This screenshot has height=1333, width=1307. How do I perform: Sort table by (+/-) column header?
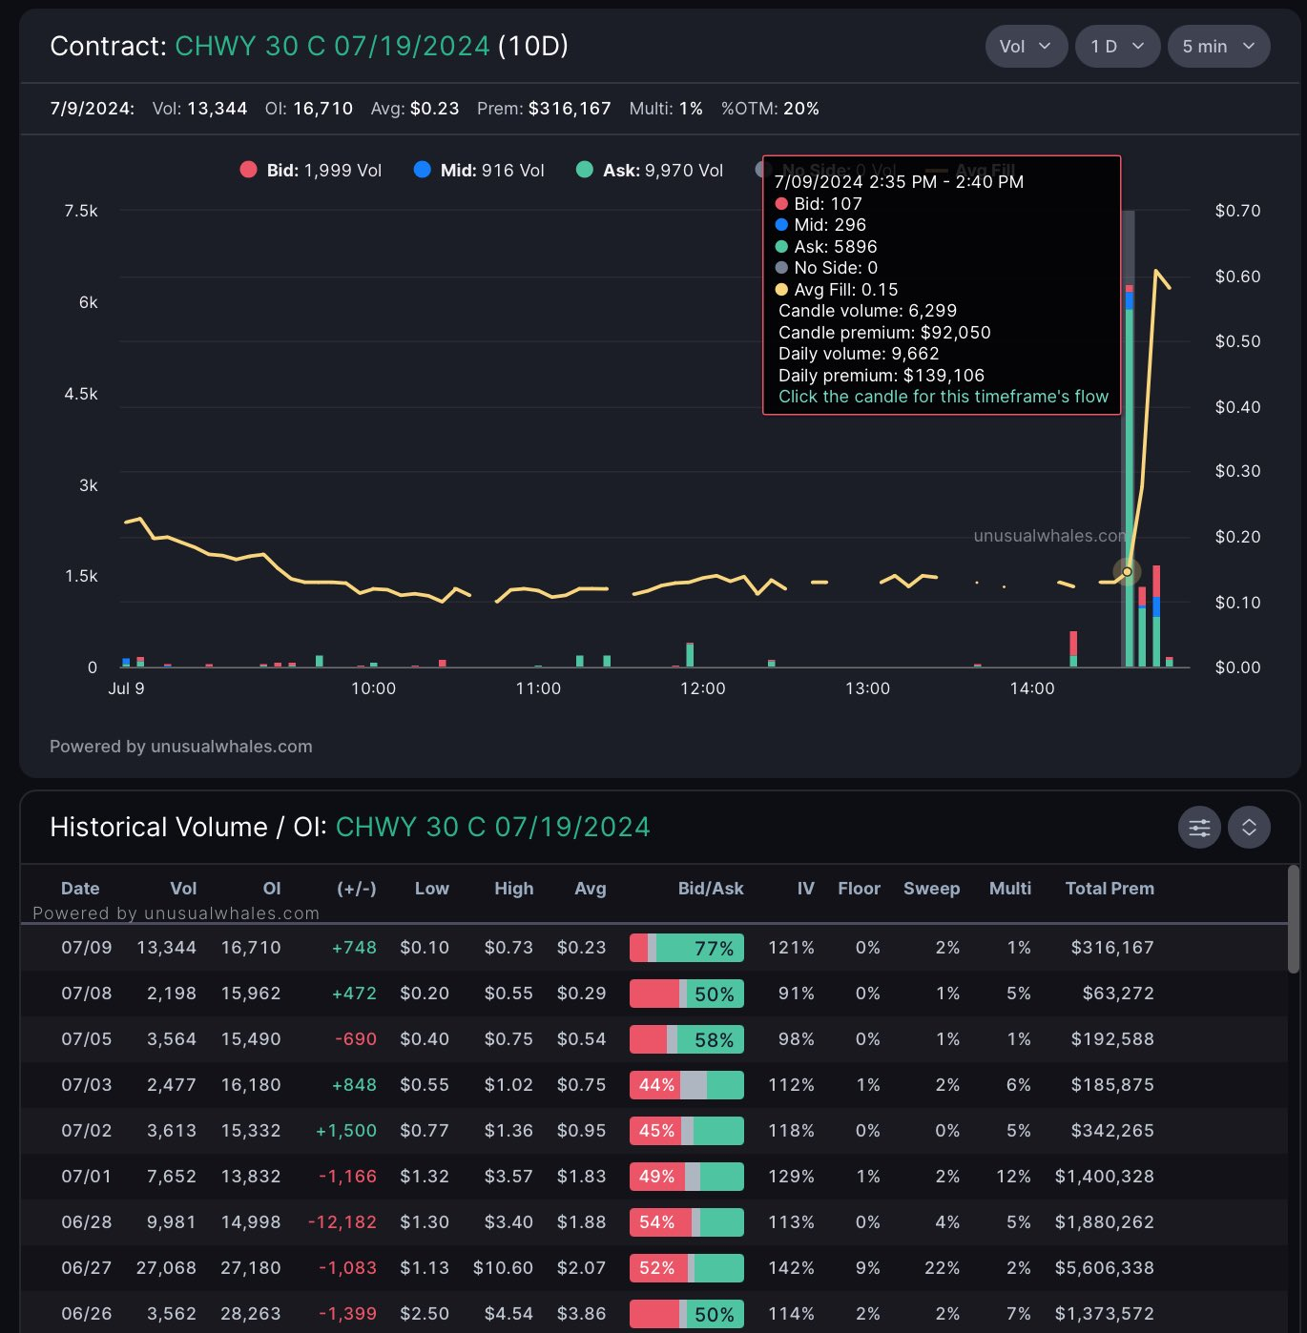click(x=357, y=889)
